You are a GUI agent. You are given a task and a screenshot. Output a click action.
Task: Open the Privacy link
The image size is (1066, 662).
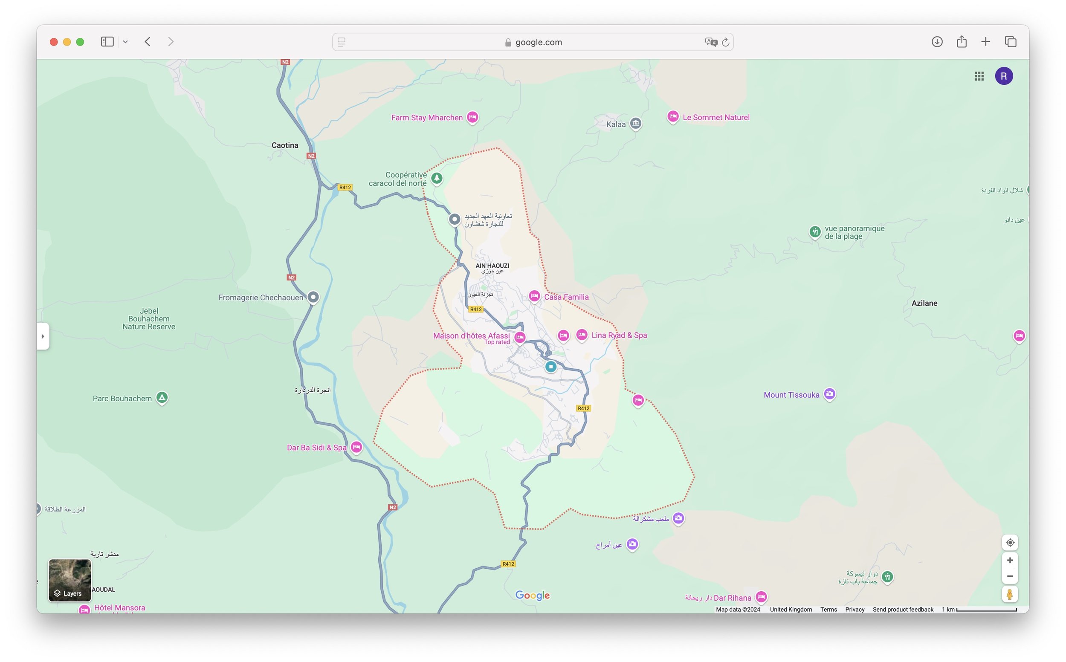[855, 610]
